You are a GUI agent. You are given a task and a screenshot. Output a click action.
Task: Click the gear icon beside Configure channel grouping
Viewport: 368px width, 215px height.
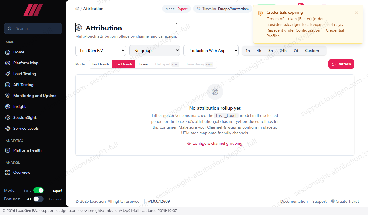click(189, 143)
